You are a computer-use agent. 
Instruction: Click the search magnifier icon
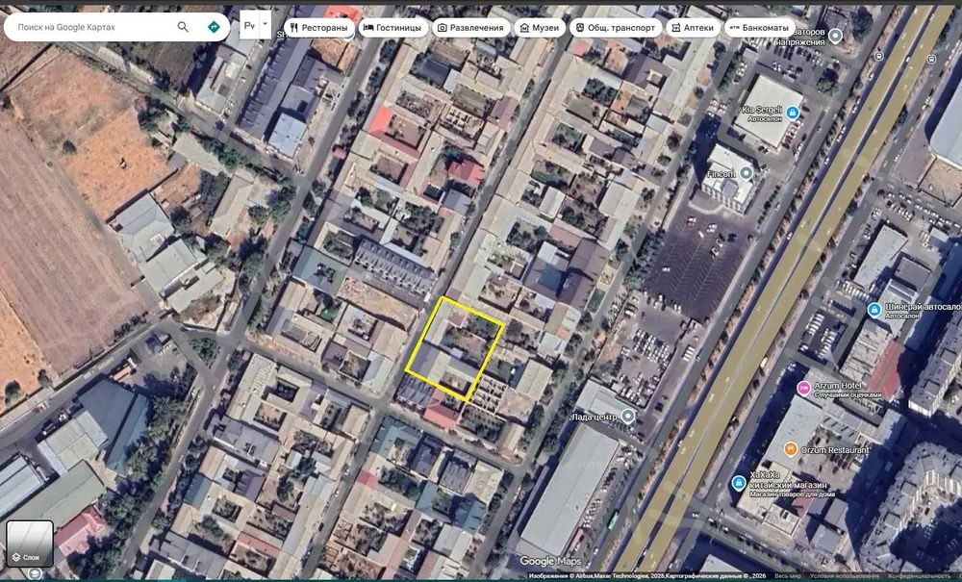(183, 27)
